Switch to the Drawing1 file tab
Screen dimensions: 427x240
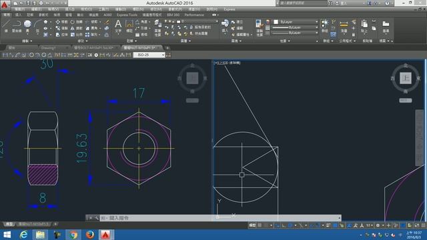point(54,47)
